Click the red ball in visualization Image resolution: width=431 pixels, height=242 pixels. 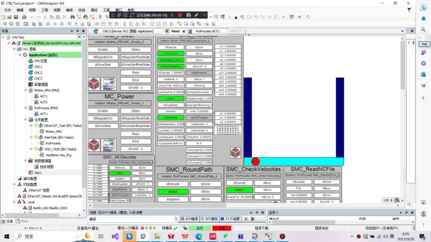point(255,161)
